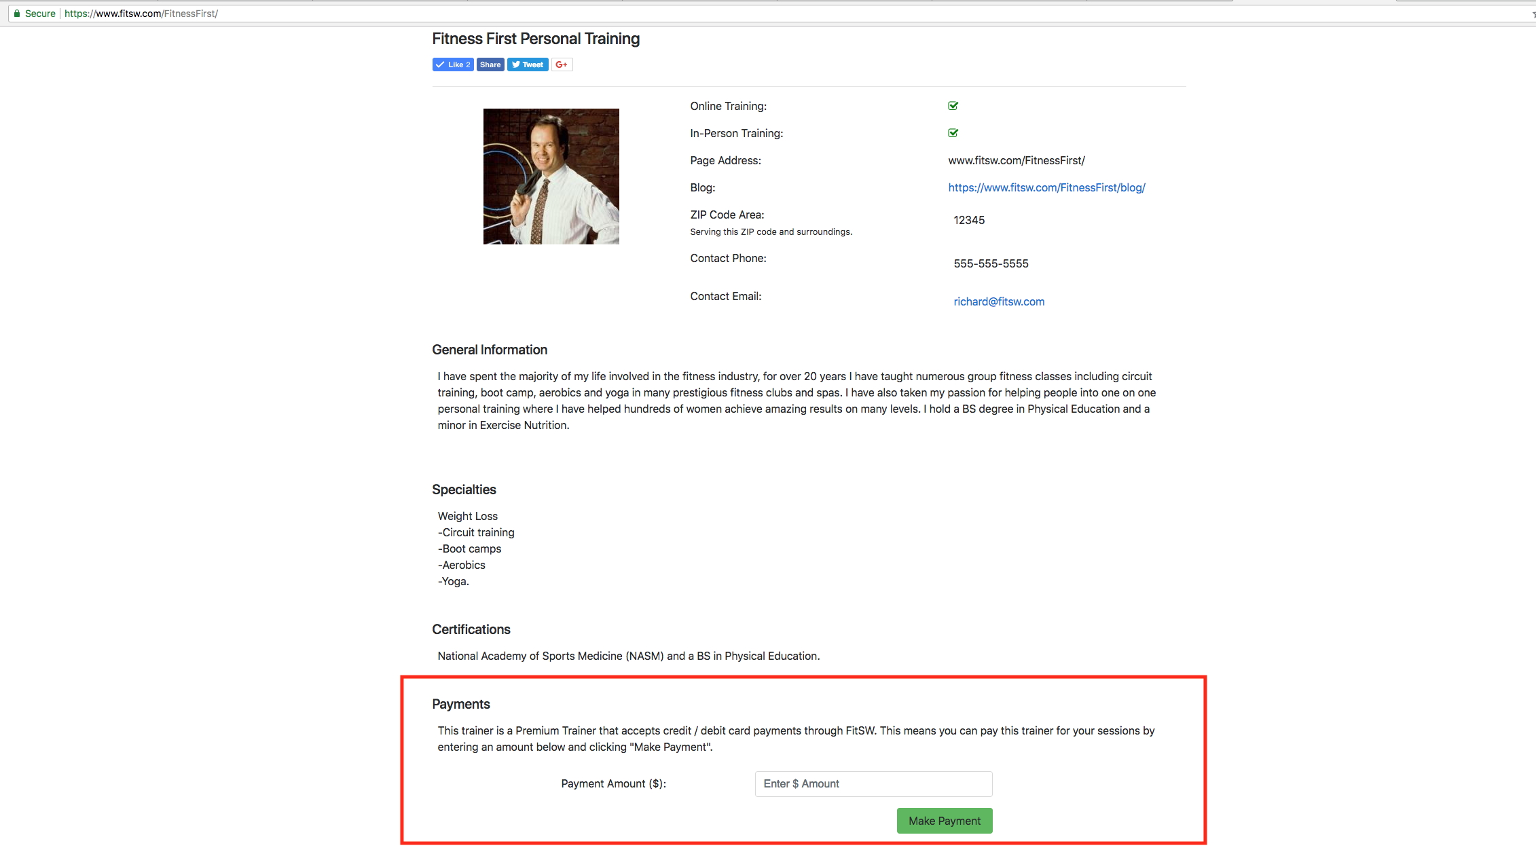Click the Facebook Like button
1536x854 pixels.
point(453,64)
